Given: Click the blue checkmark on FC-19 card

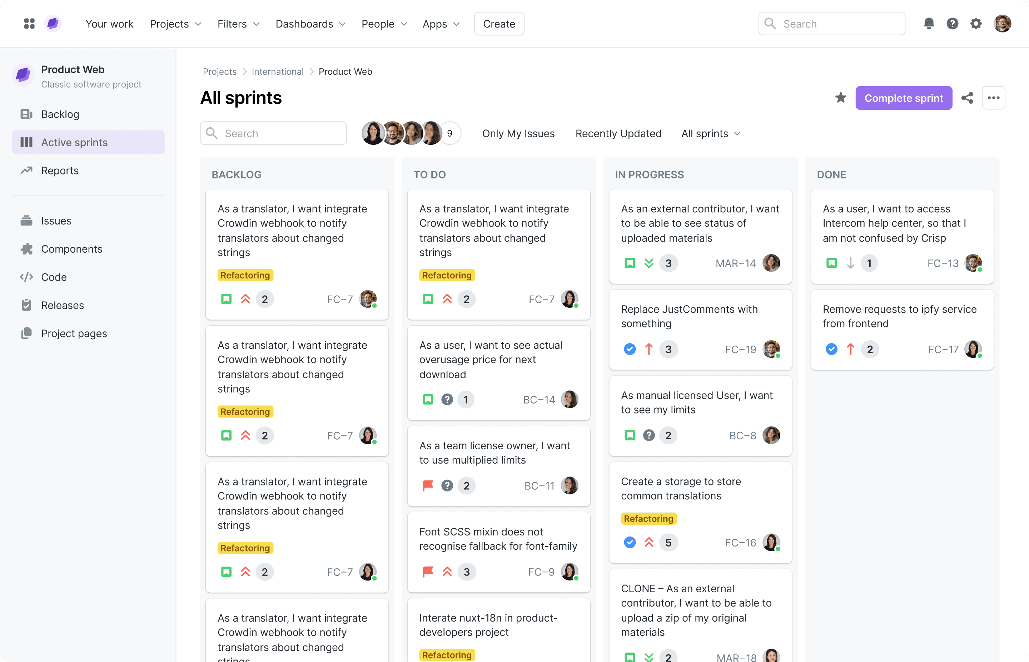Looking at the screenshot, I should point(630,349).
